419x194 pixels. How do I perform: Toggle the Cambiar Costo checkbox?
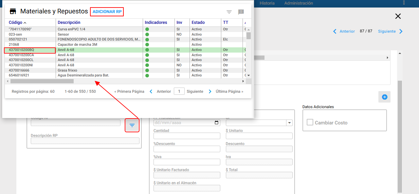coord(310,122)
